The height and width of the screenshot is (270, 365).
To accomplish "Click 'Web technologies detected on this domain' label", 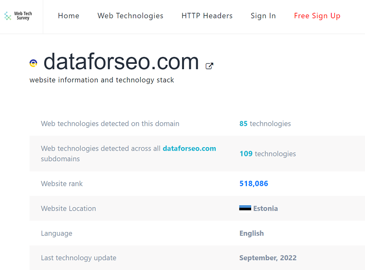I will tap(110, 124).
